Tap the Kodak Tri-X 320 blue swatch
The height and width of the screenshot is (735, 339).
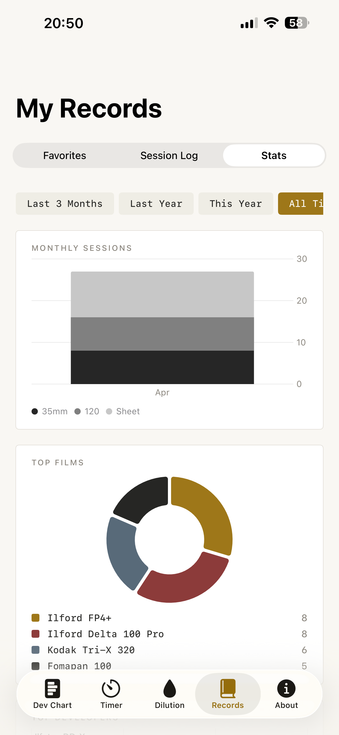[35, 650]
